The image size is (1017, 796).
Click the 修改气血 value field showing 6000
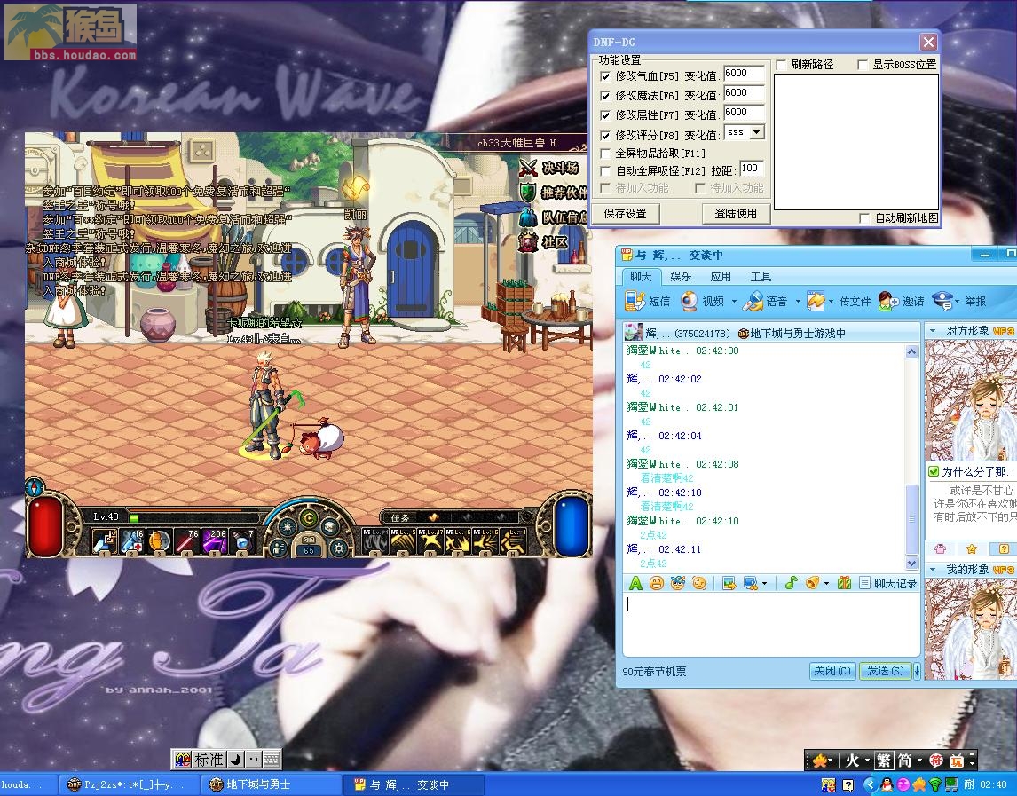(x=744, y=74)
